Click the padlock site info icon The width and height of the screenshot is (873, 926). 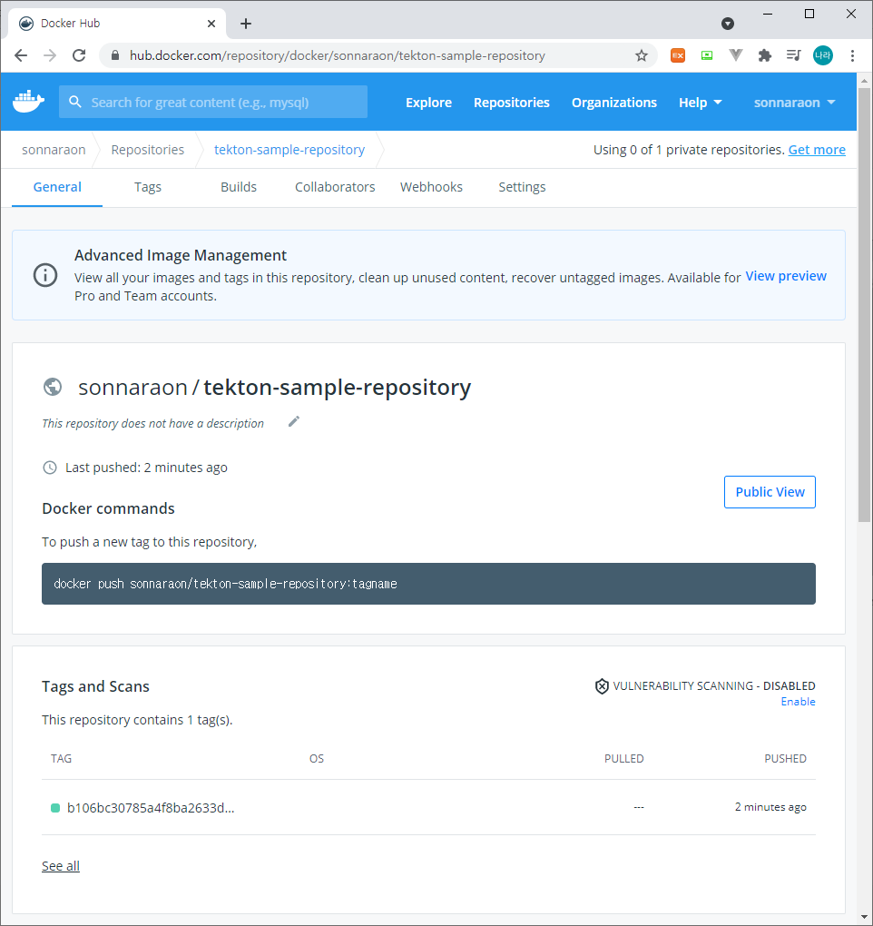click(115, 55)
